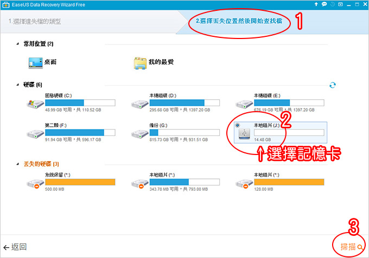Collapse the 丟失的硬碟 (3) section

pos(18,164)
